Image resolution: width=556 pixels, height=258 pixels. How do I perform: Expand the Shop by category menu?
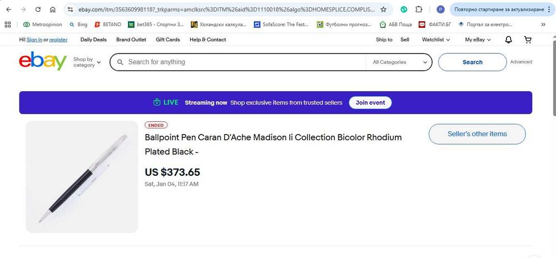click(x=87, y=62)
